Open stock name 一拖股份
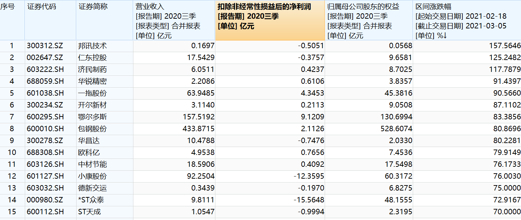Screen dimensions: 521x220 pyautogui.click(x=92, y=93)
